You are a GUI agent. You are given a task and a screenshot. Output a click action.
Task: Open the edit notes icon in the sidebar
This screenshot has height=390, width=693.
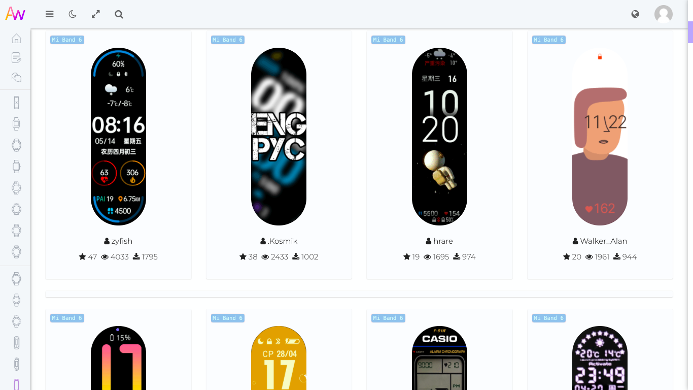point(16,58)
